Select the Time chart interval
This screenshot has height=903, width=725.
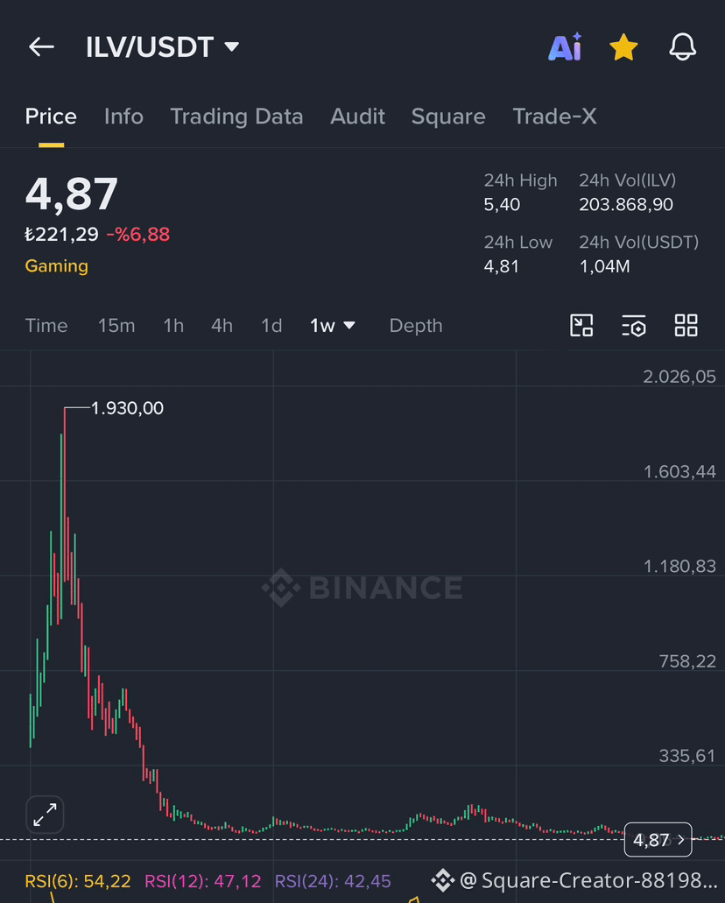coord(46,326)
